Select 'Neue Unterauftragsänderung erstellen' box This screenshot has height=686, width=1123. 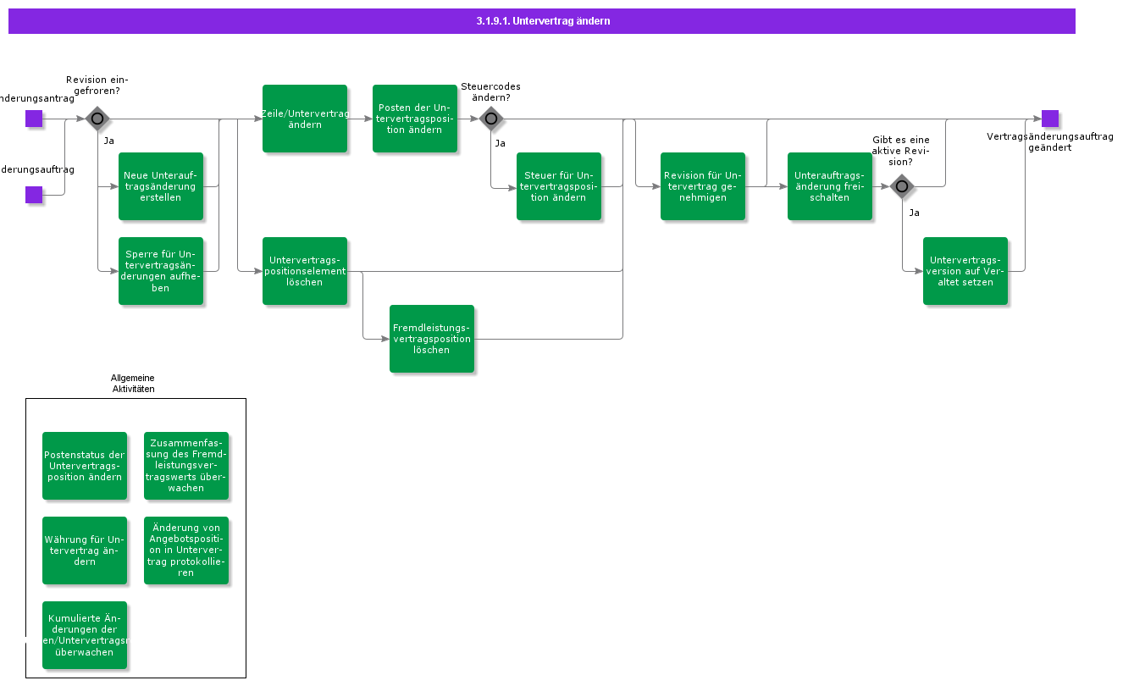161,186
